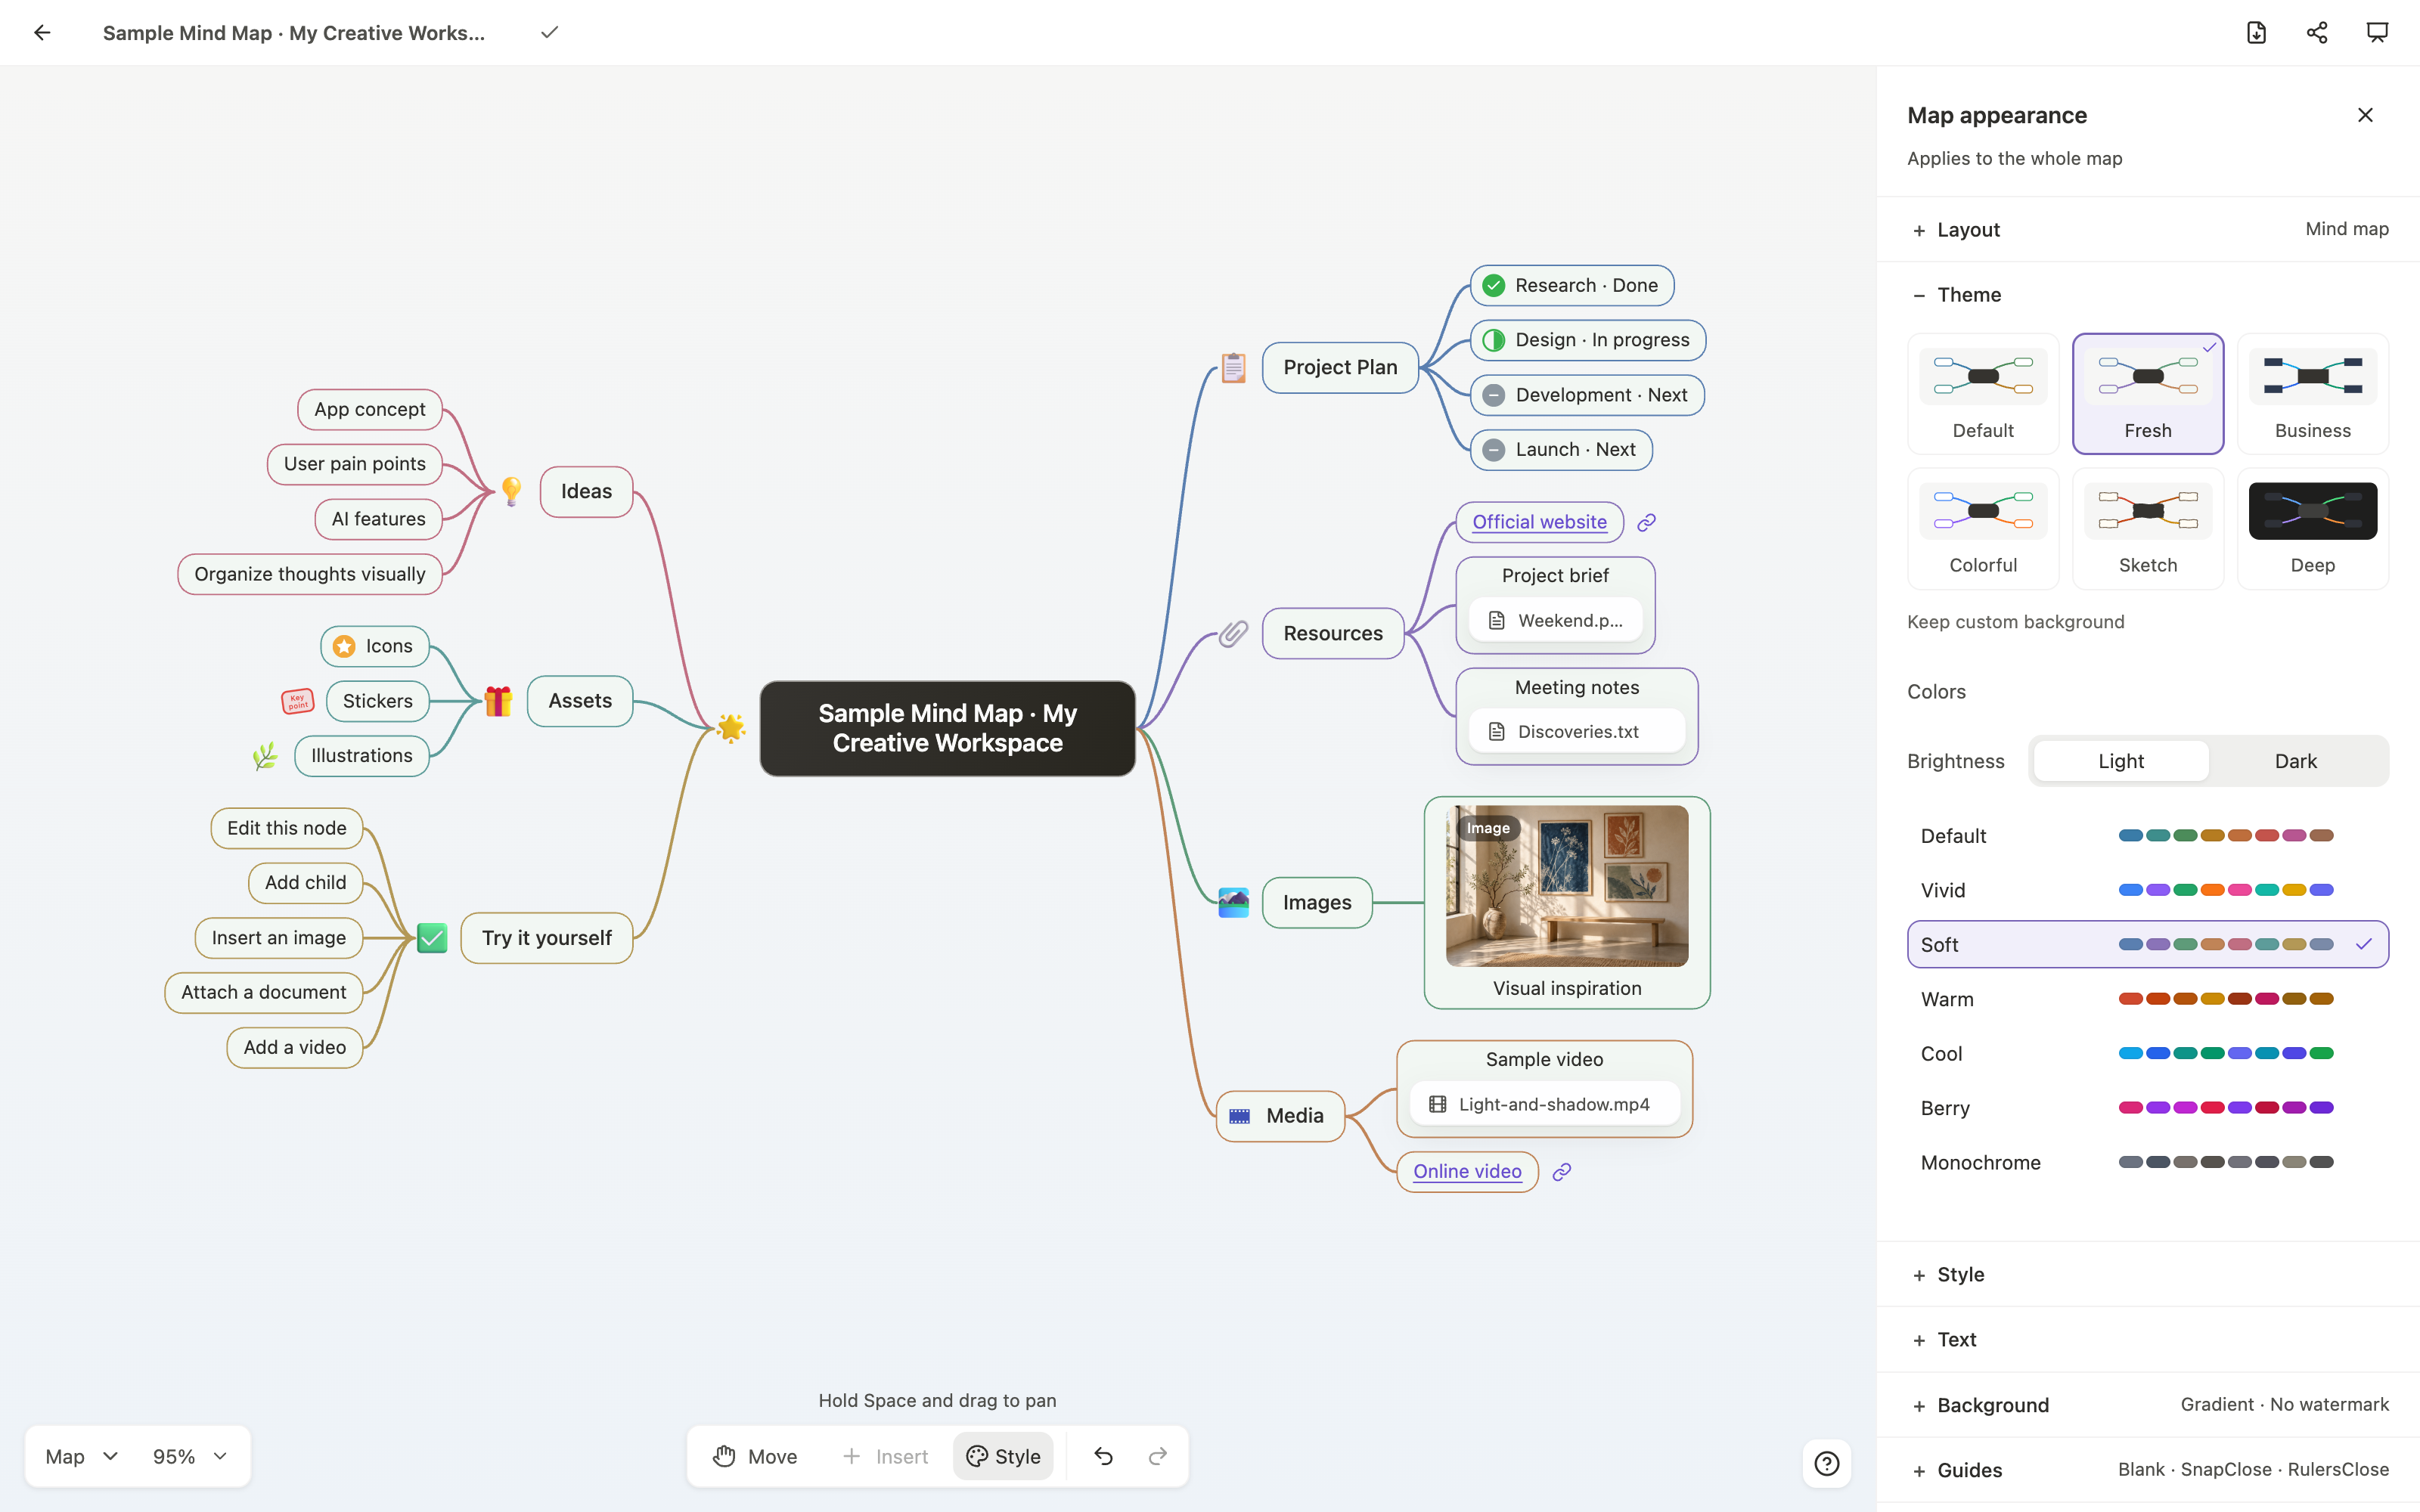Open the export file icon
This screenshot has height=1512, width=2420.
coord(2256,32)
